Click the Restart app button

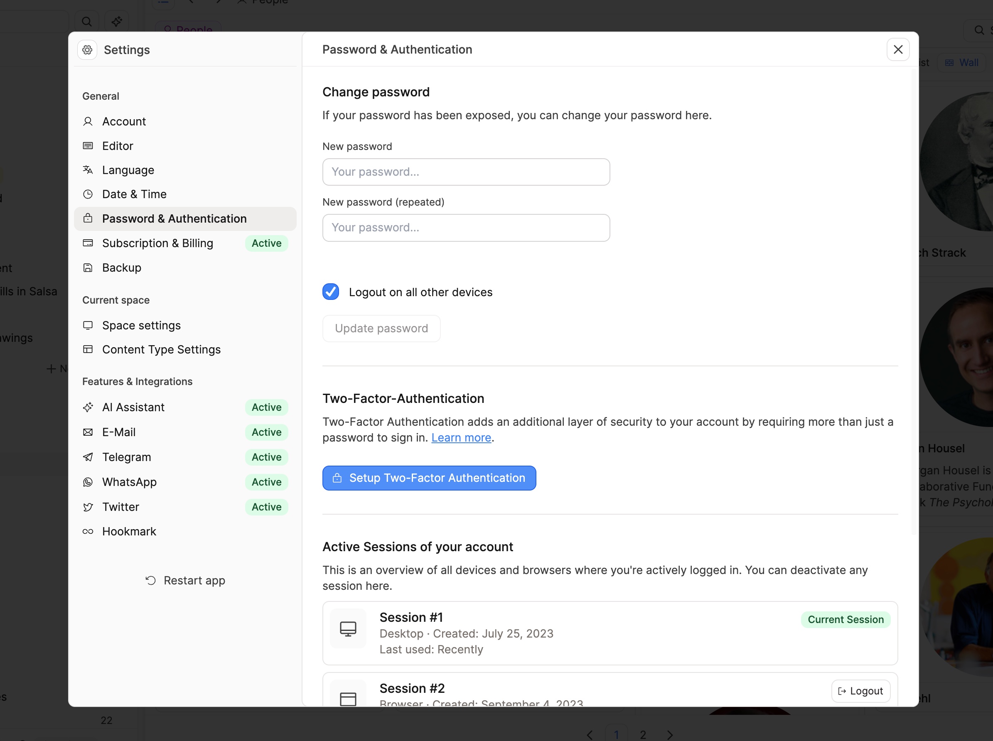tap(184, 580)
